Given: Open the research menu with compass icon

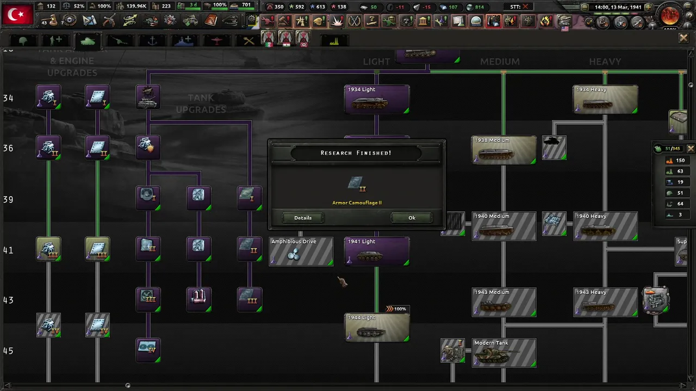Looking at the screenshot, I should pyautogui.click(x=89, y=21).
